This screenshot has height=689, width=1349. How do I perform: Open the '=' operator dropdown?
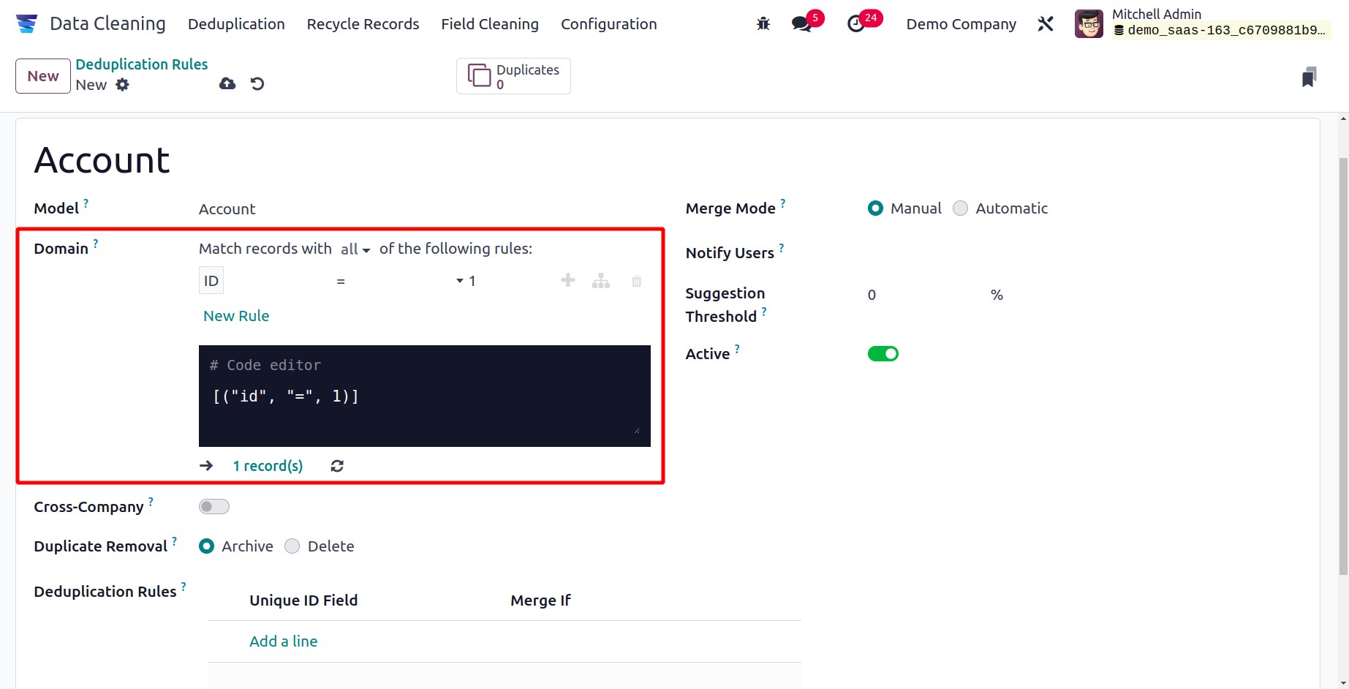tap(400, 281)
